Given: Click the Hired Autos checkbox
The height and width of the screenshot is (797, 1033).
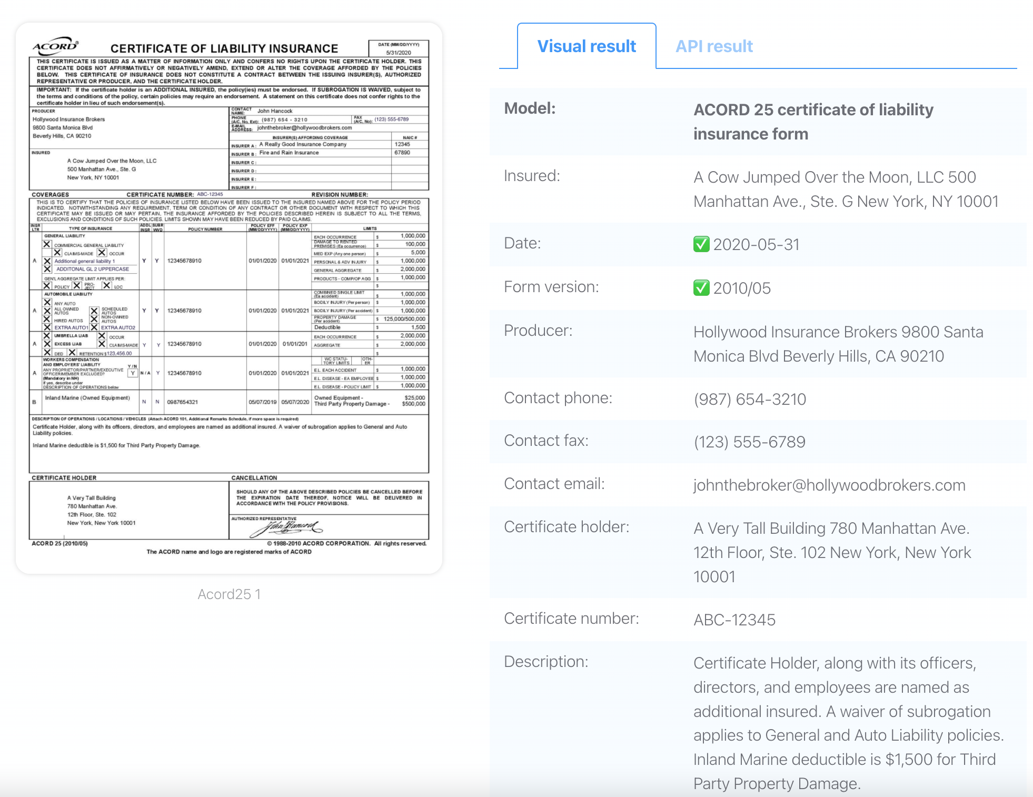Looking at the screenshot, I should [x=47, y=320].
